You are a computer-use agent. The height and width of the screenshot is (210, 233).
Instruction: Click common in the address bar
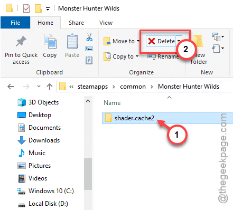coord(133,87)
